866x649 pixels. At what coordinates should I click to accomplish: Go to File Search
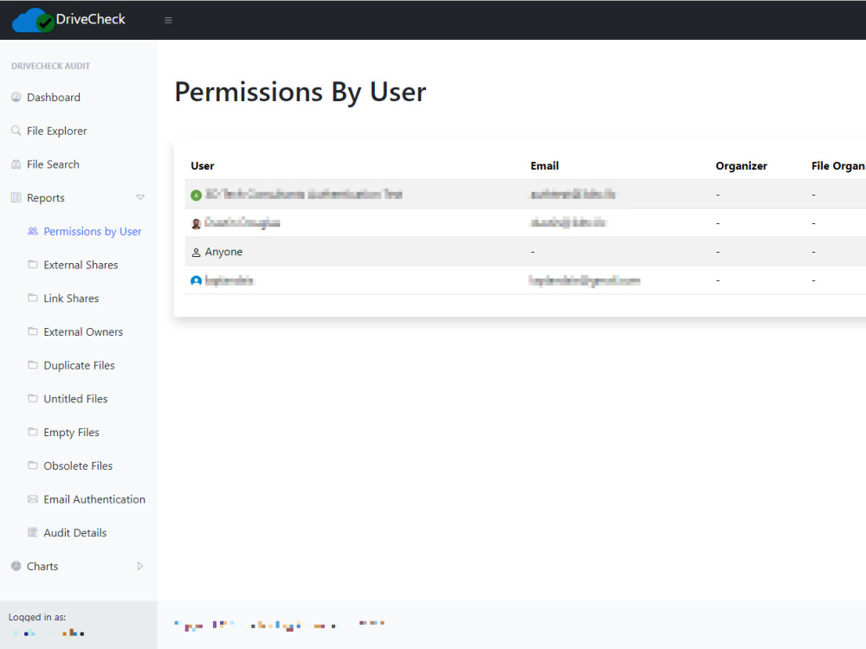[53, 164]
